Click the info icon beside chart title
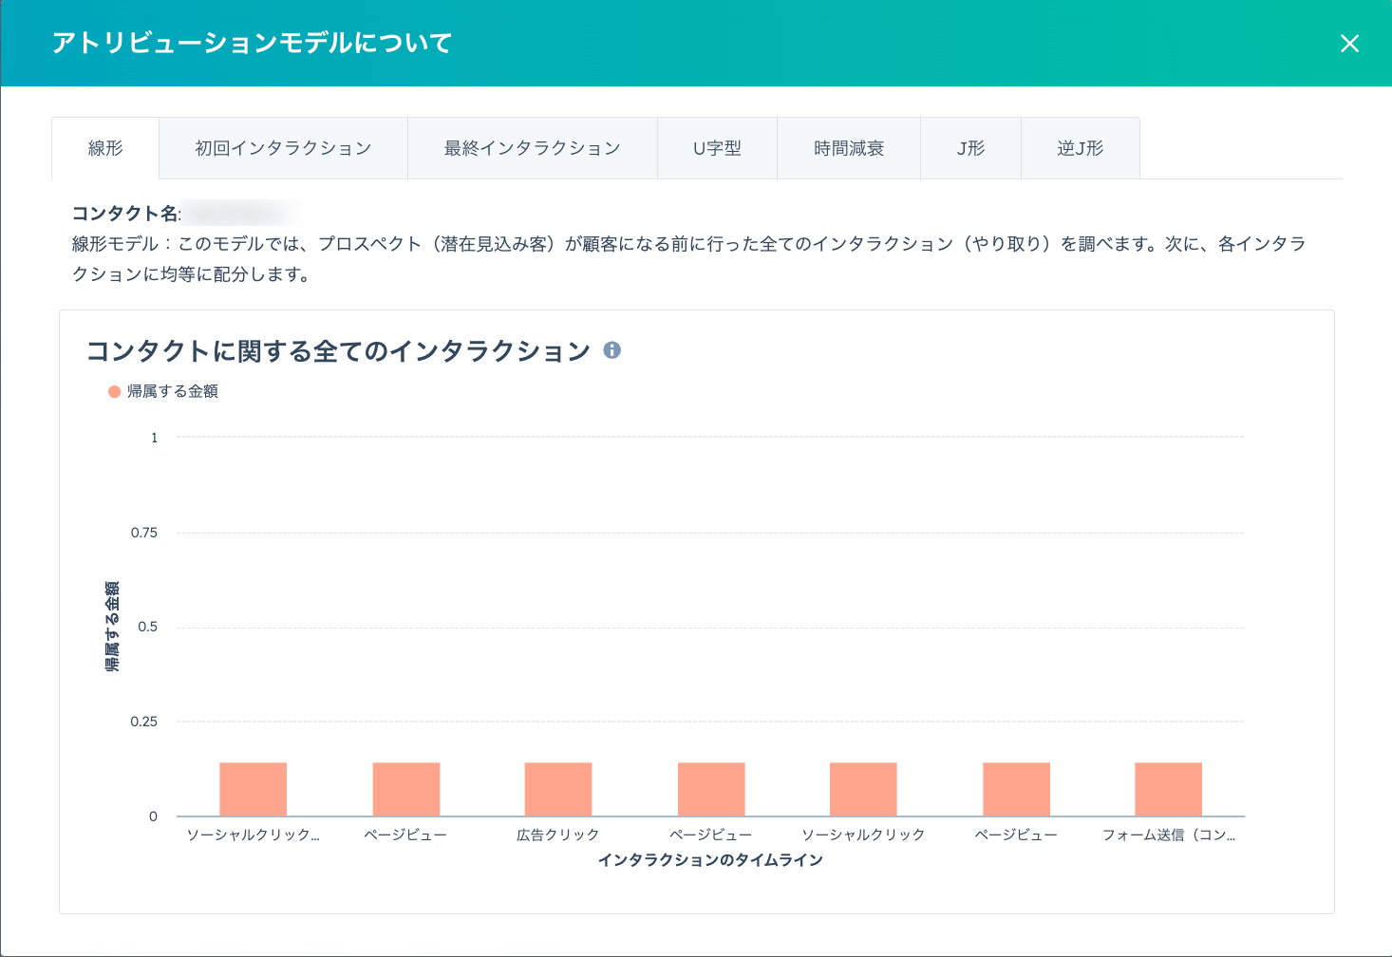 [x=612, y=350]
